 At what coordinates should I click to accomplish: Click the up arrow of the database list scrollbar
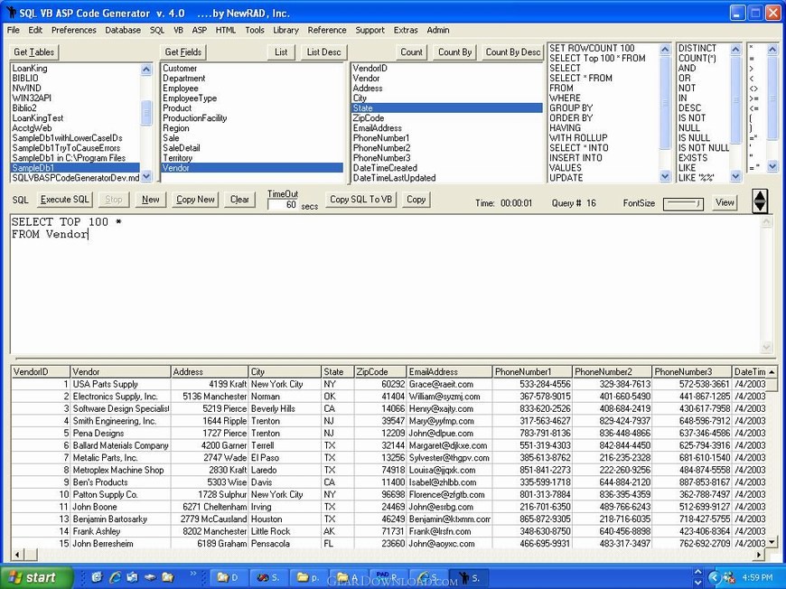coord(146,70)
